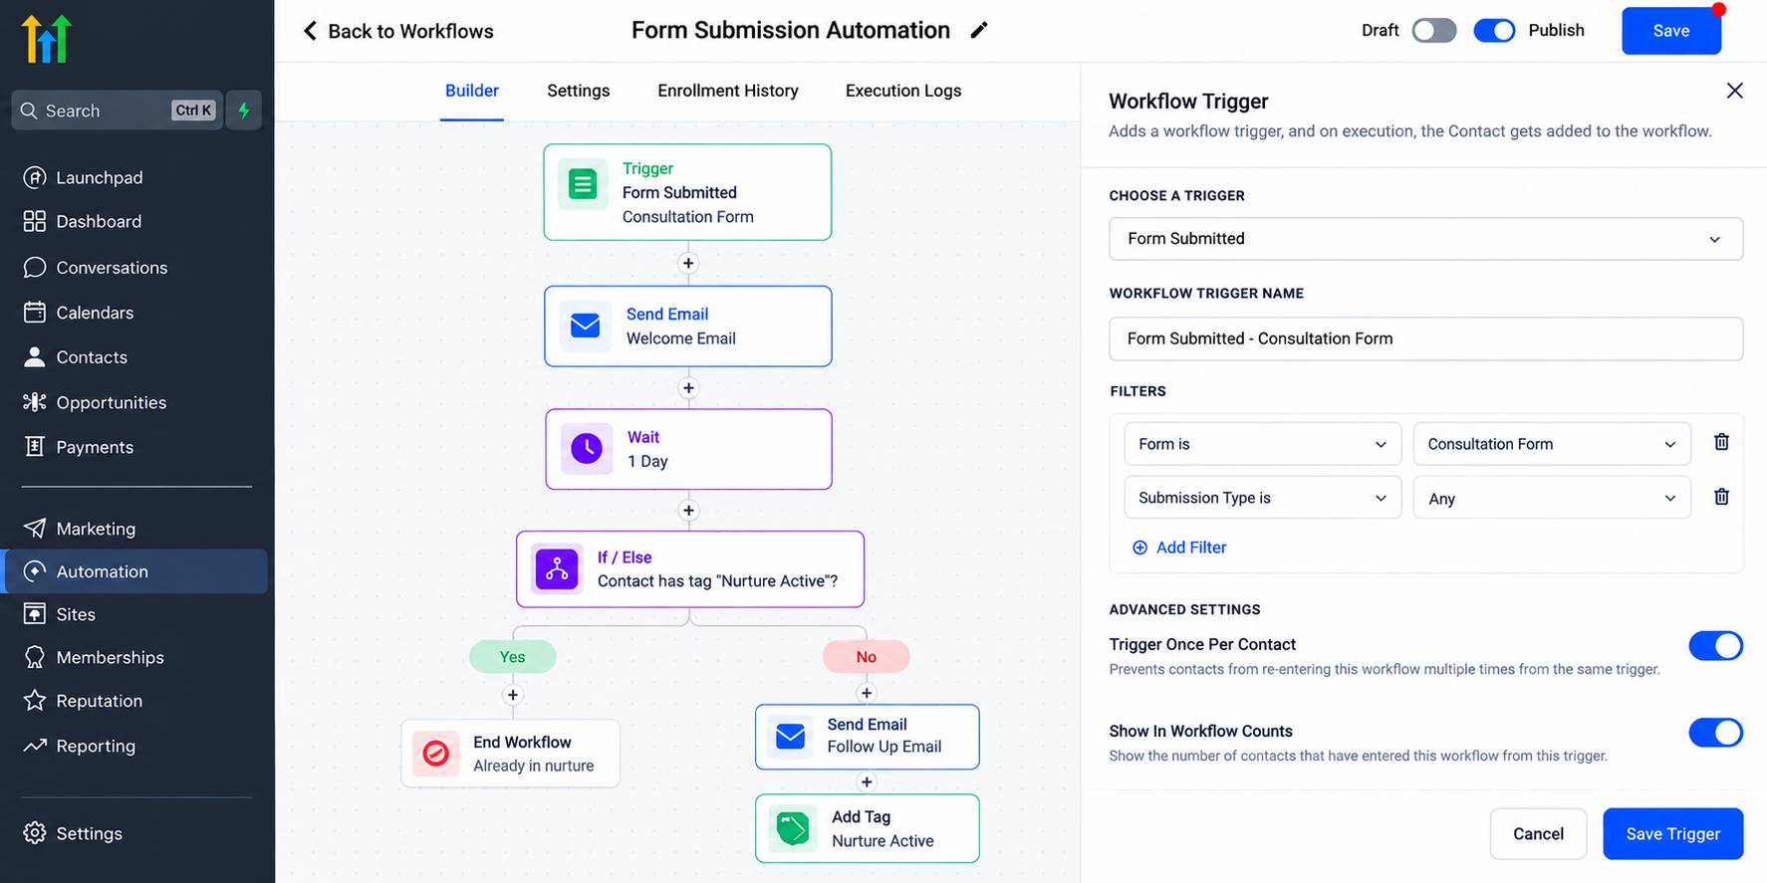Open the Consultation Form value dropdown
The image size is (1767, 883).
point(1552,444)
